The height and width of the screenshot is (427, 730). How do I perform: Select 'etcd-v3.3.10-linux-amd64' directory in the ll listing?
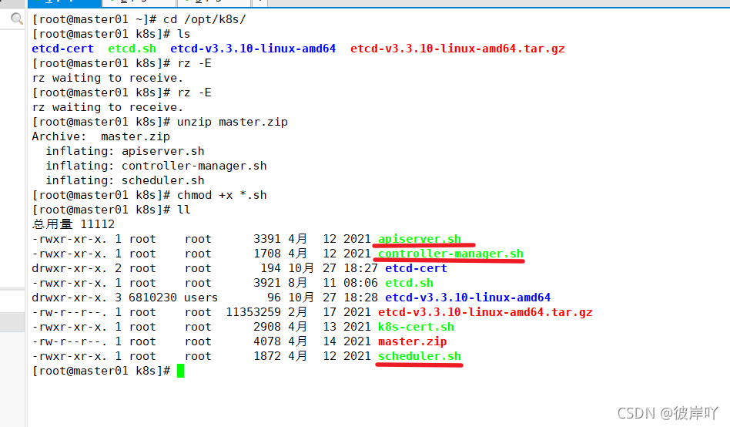click(x=468, y=298)
